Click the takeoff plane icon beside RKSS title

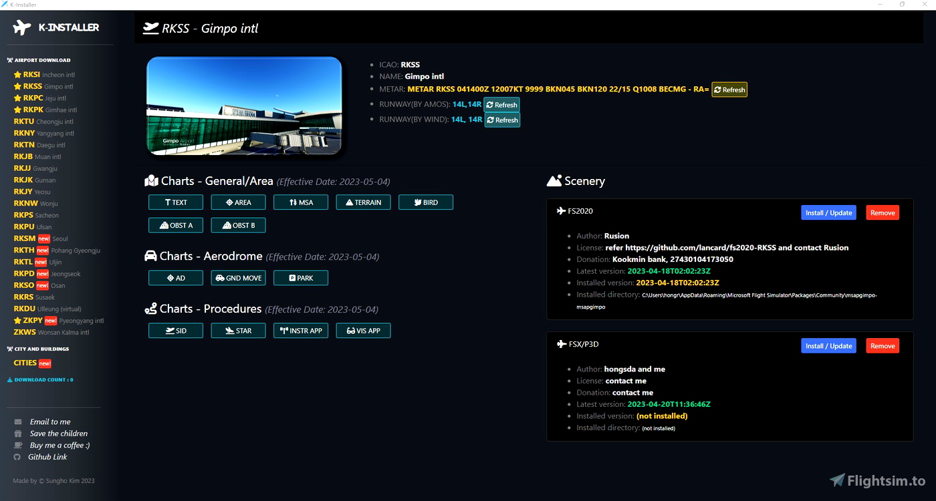pyautogui.click(x=150, y=28)
